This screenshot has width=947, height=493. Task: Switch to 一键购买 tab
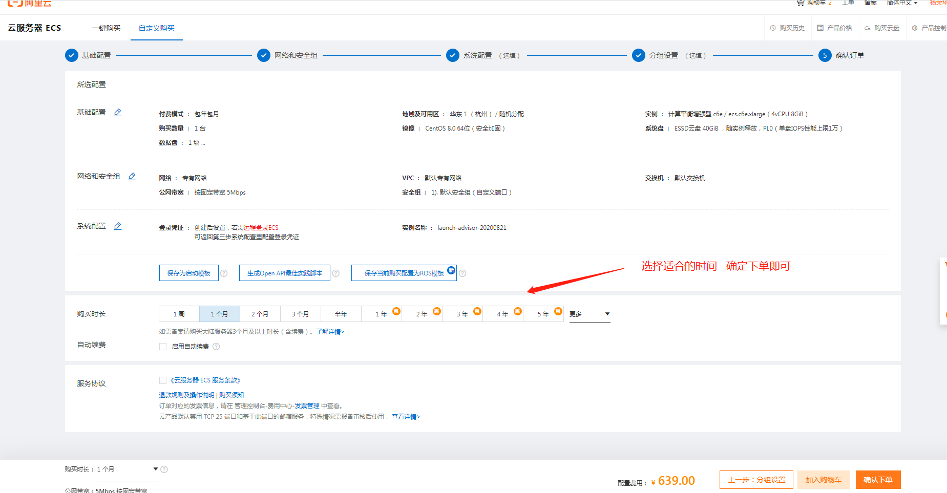[x=107, y=28]
